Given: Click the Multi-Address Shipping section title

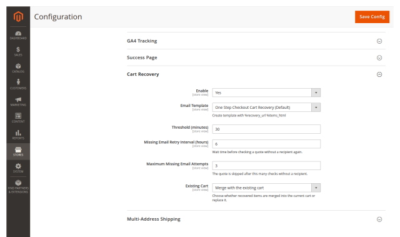Looking at the screenshot, I should click(154, 219).
